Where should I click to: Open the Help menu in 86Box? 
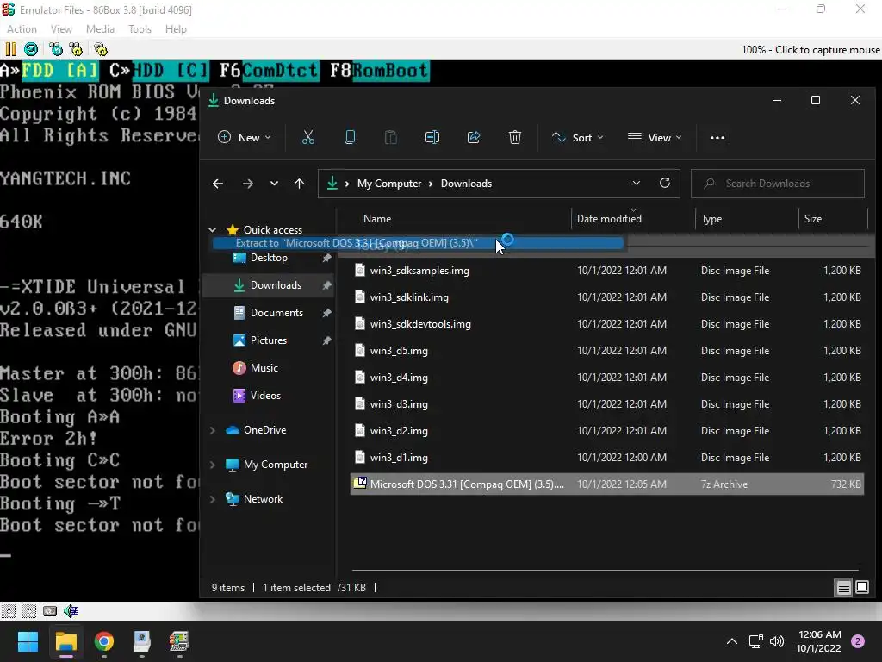[x=176, y=28]
